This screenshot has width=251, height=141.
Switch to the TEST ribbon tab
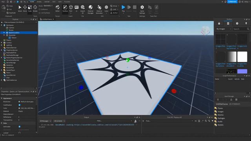[x=54, y=2]
